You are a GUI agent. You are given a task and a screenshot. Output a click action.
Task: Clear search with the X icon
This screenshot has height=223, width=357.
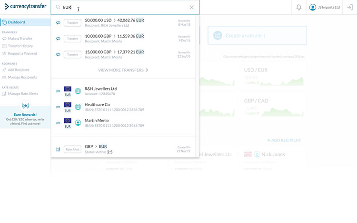(x=191, y=8)
